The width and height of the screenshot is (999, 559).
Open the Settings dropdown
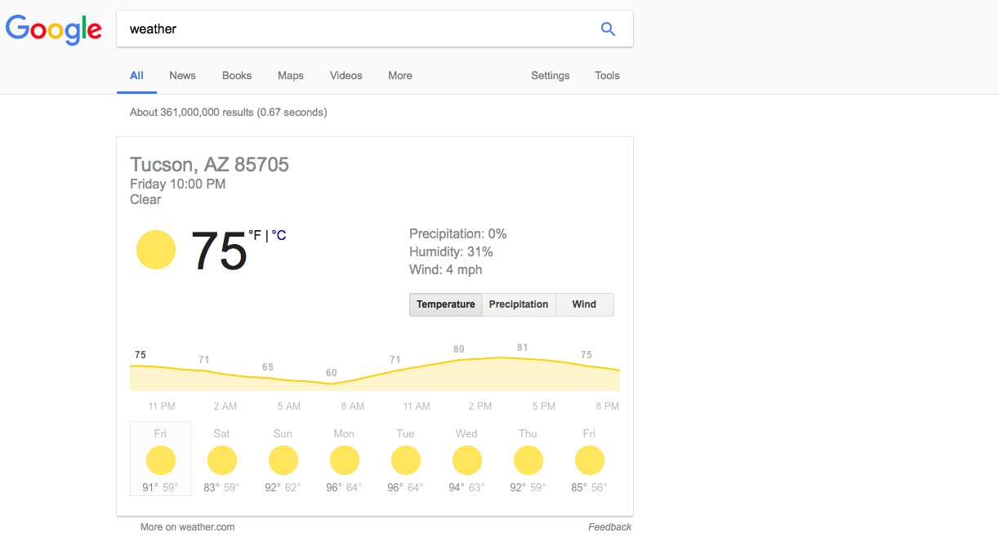pos(551,75)
